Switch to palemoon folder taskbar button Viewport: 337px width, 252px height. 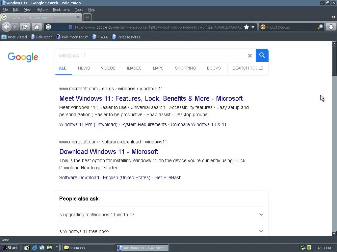point(89,248)
